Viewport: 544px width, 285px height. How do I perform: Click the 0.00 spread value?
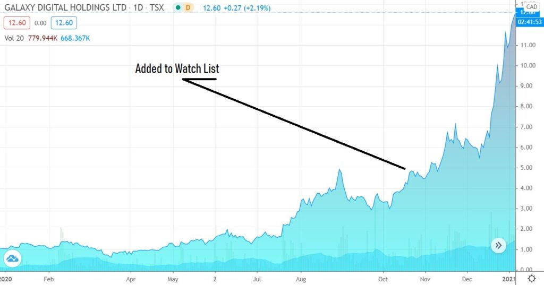40,23
